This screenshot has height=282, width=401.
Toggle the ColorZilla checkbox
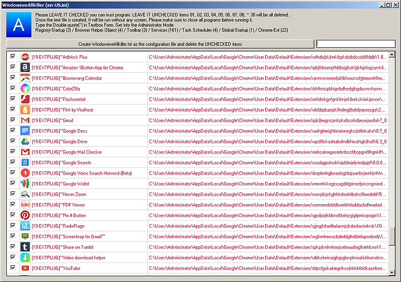(x=13, y=88)
